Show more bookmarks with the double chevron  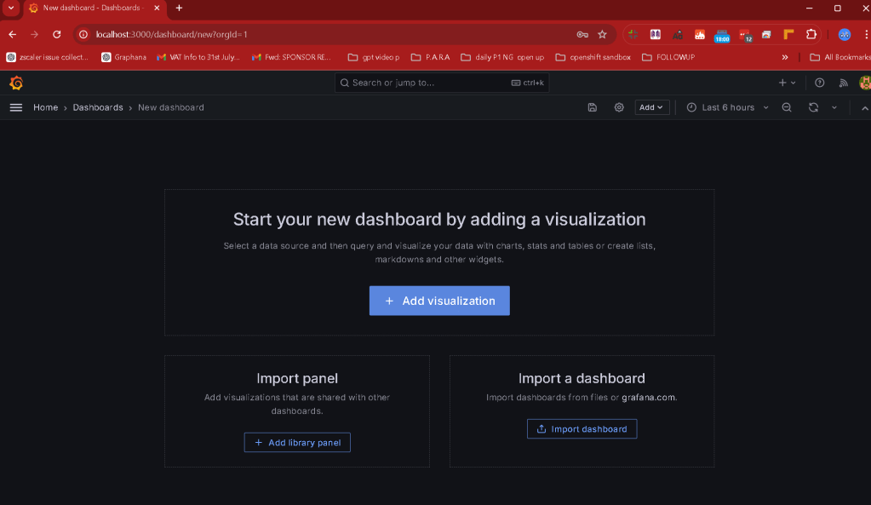(784, 57)
